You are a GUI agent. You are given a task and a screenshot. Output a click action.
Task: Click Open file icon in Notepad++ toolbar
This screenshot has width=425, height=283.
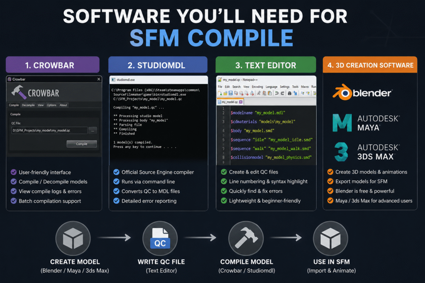tap(225, 93)
